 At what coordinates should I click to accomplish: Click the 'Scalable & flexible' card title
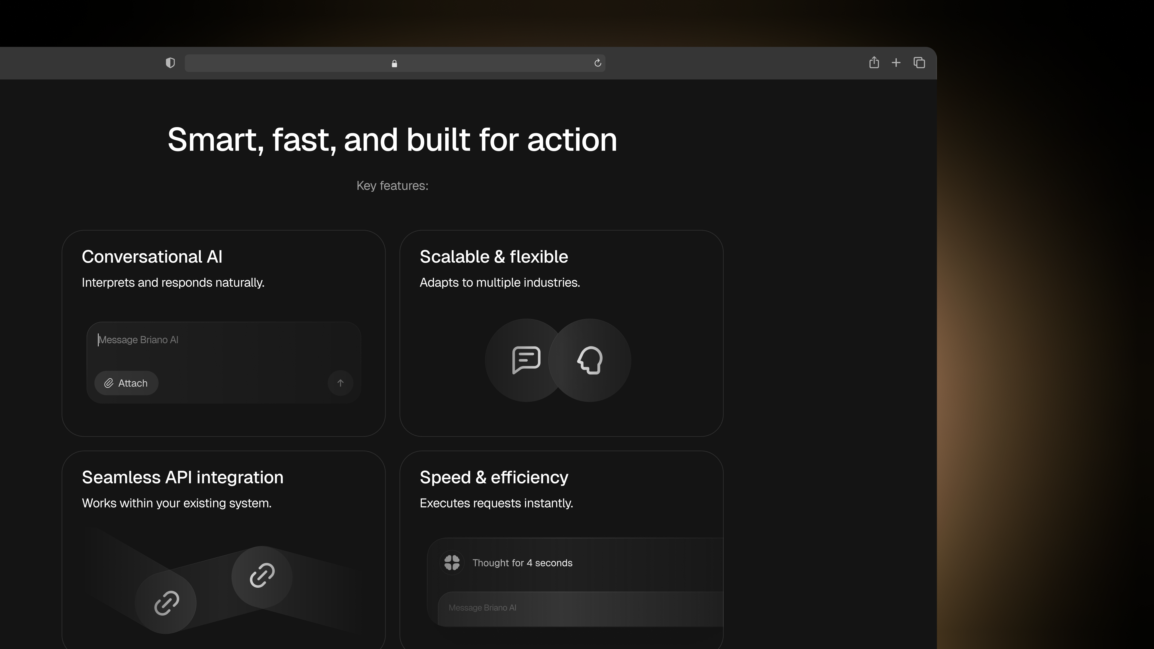[494, 257]
